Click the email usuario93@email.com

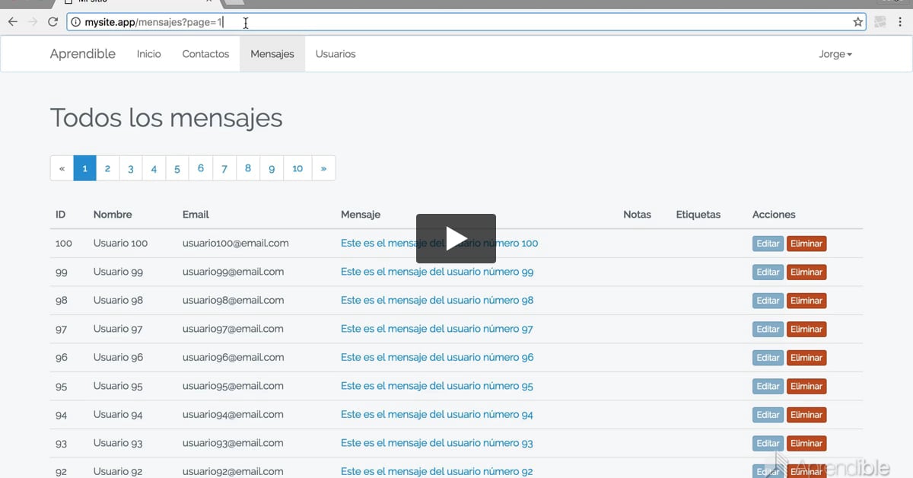pos(233,443)
